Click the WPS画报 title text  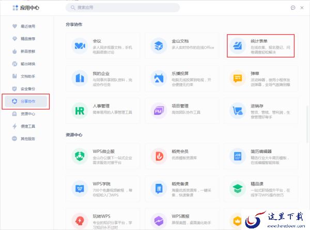tap(180, 216)
